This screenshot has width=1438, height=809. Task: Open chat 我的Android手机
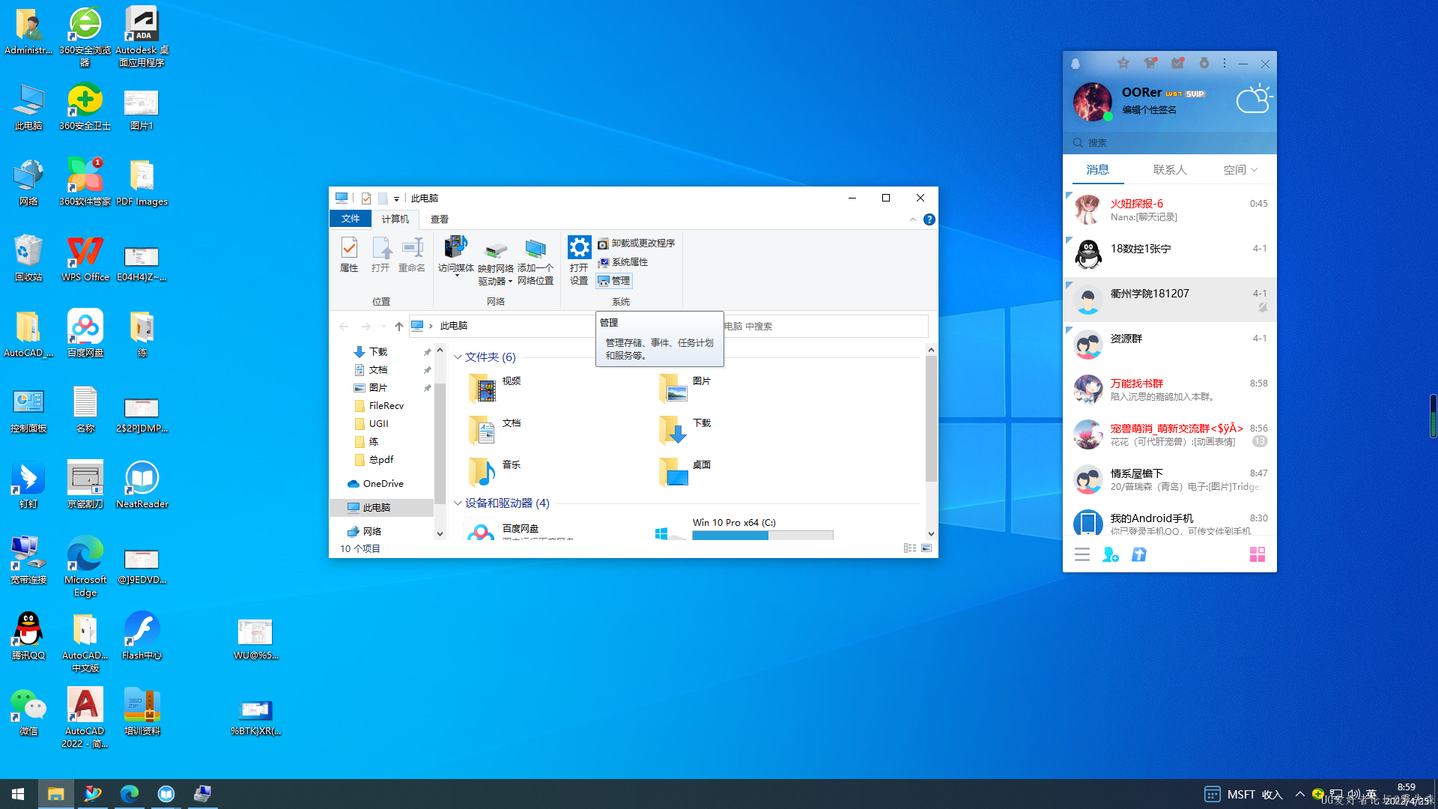pyautogui.click(x=1170, y=523)
